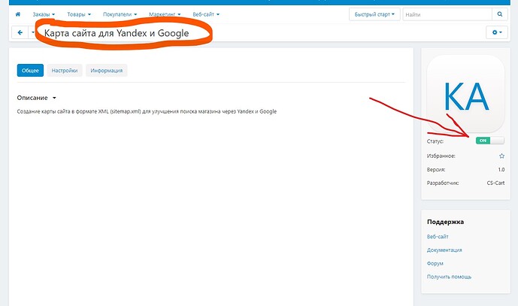Click the description text about sitemap.xml
The image size is (518, 306).
147,111
